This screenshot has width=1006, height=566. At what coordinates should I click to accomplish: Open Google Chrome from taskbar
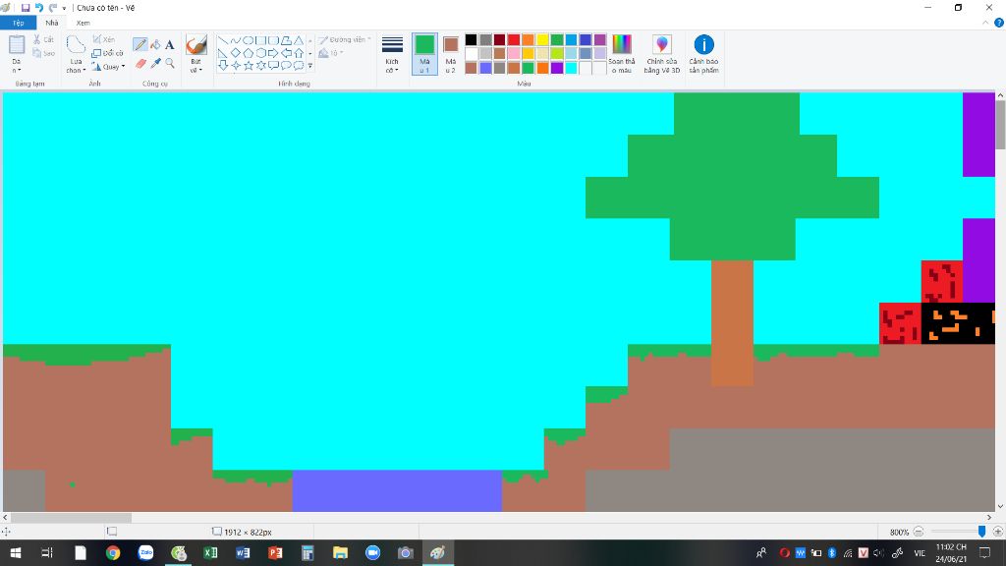(x=113, y=552)
